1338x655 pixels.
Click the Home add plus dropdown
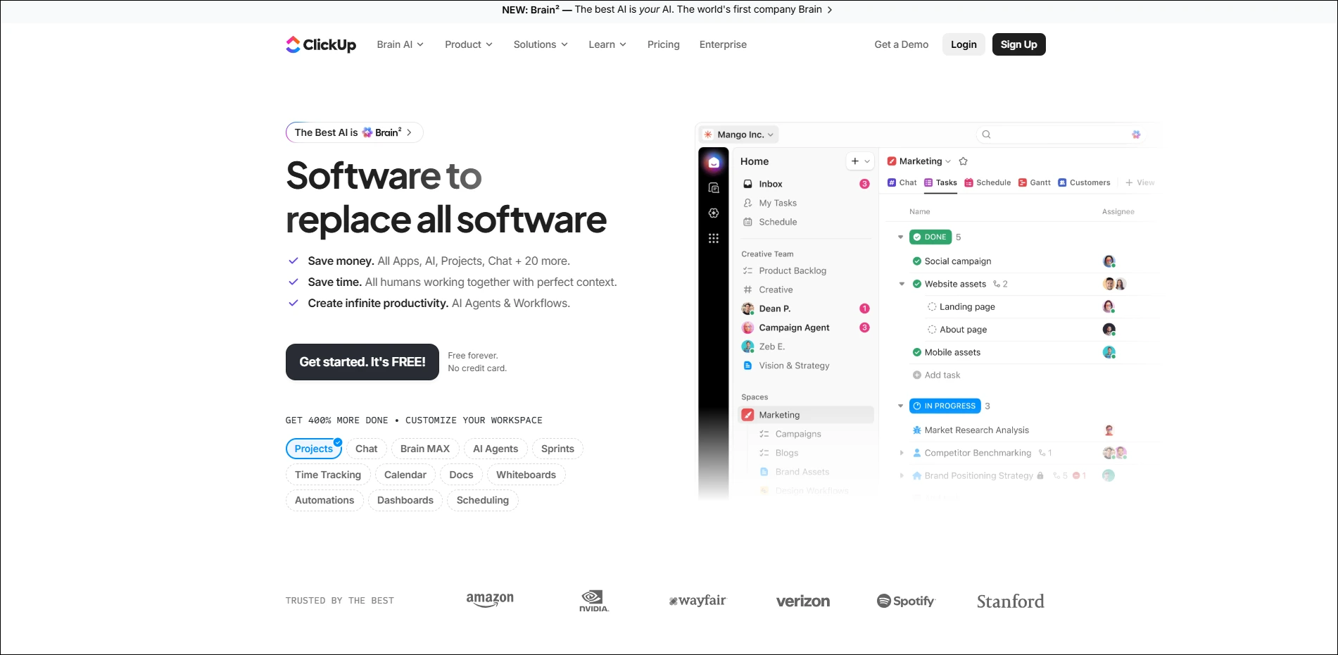pyautogui.click(x=860, y=161)
